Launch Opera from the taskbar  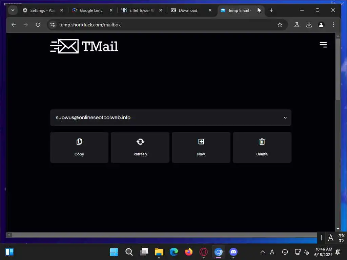coord(204,252)
